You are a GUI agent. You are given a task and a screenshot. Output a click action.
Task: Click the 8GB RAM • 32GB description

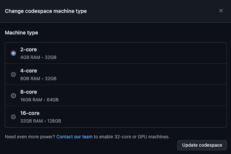(x=38, y=79)
